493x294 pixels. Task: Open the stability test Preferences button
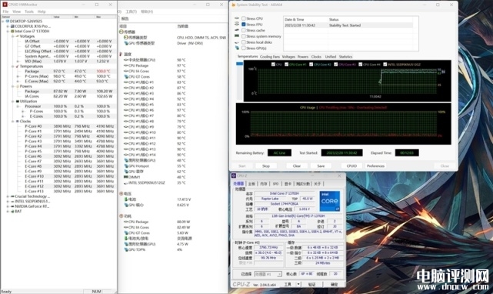pyautogui.click(x=375, y=166)
